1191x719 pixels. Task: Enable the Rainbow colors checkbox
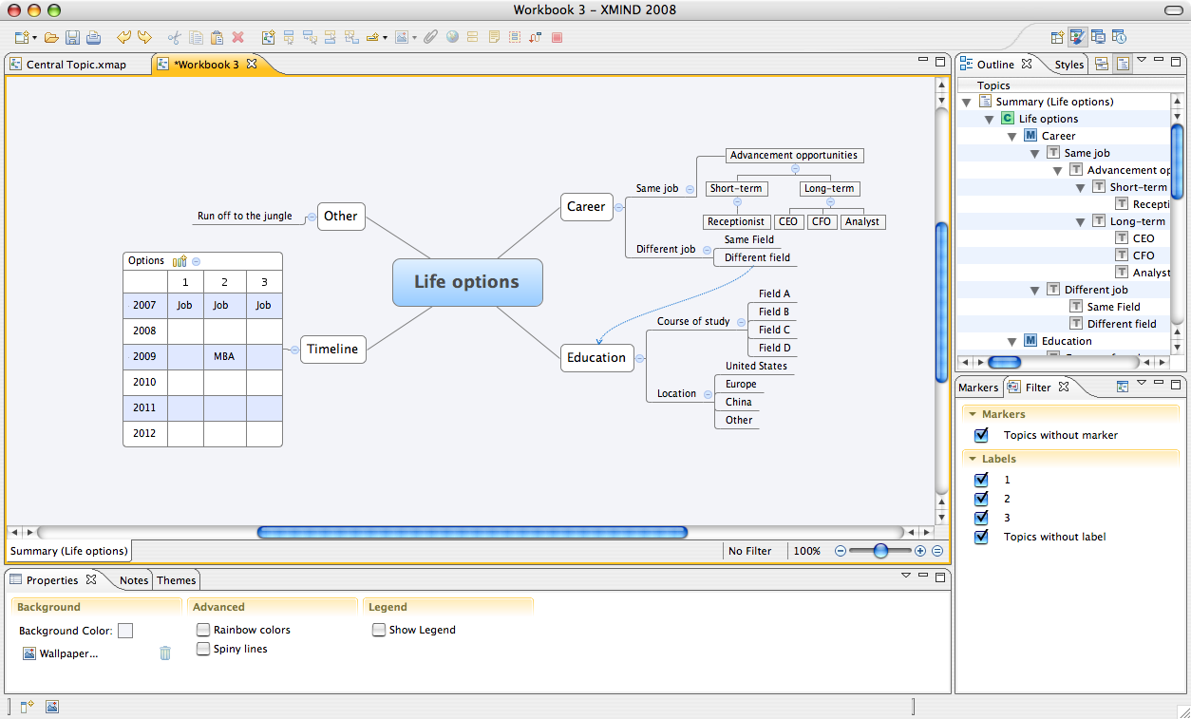[203, 630]
